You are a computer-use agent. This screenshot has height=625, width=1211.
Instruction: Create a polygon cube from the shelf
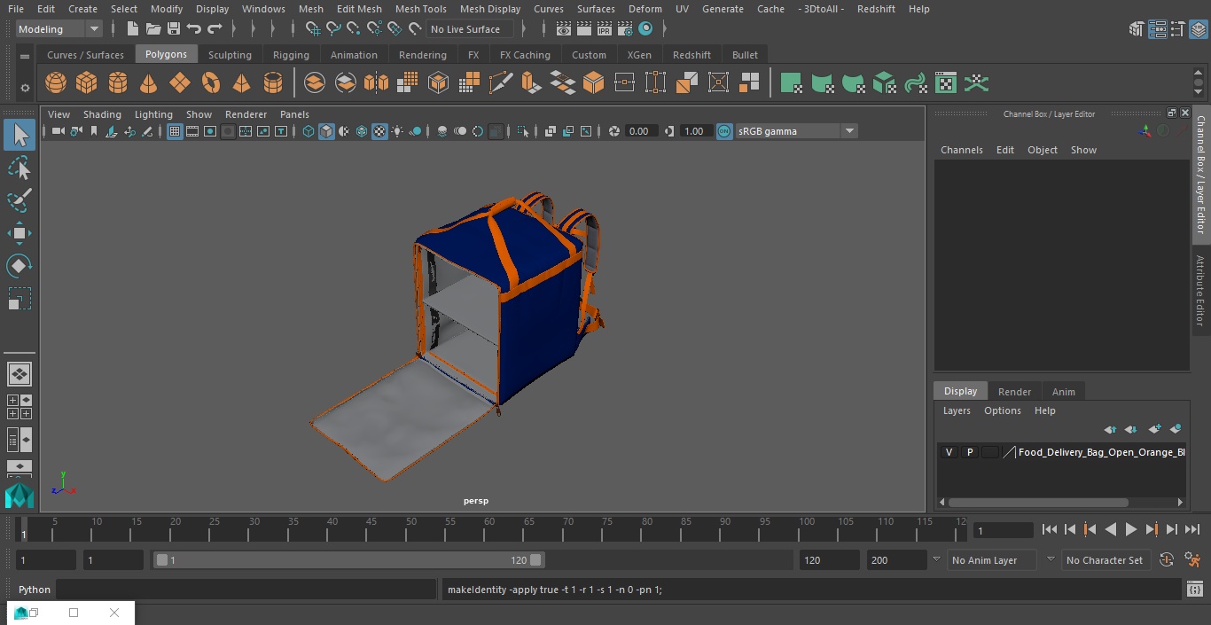pyautogui.click(x=87, y=83)
